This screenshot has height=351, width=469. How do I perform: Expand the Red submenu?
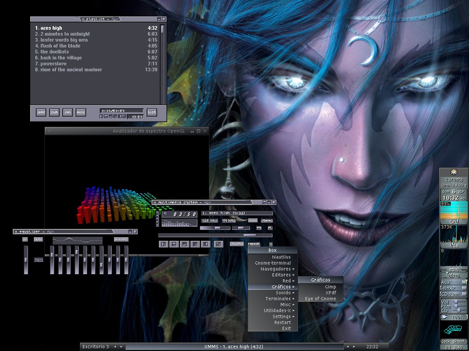click(273, 281)
